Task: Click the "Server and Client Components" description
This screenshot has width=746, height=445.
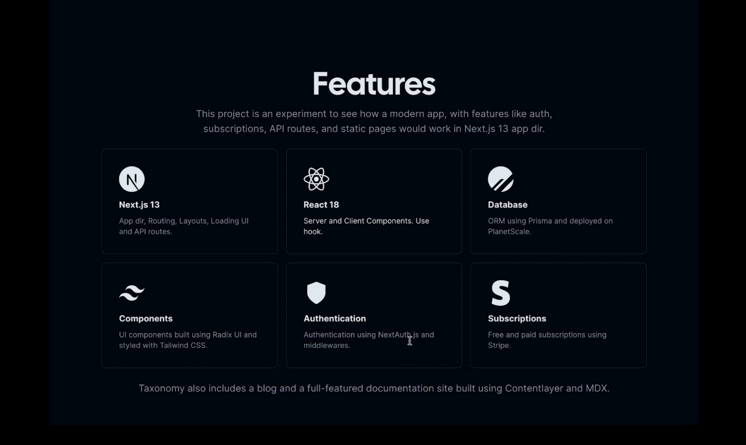Action: [x=366, y=226]
